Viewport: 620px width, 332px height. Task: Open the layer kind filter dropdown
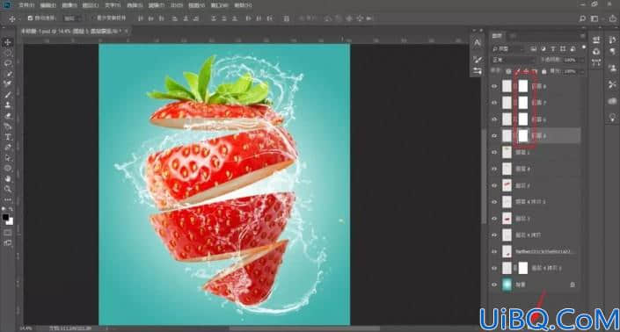click(x=508, y=49)
